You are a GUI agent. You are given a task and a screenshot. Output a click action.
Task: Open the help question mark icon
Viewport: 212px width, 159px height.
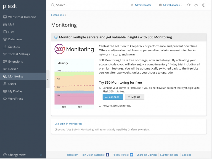(x=204, y=5)
